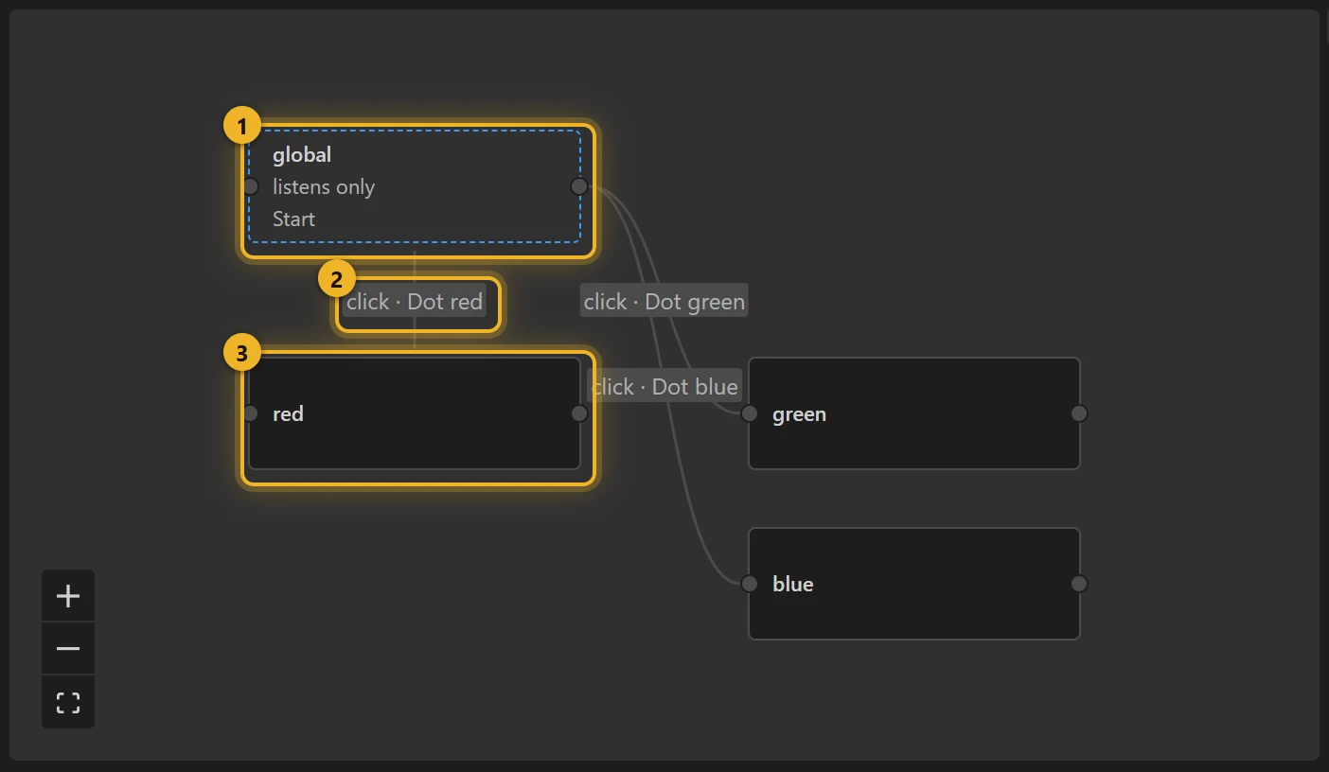Select the blue state node
Screen dimensions: 1329x772
914,584
